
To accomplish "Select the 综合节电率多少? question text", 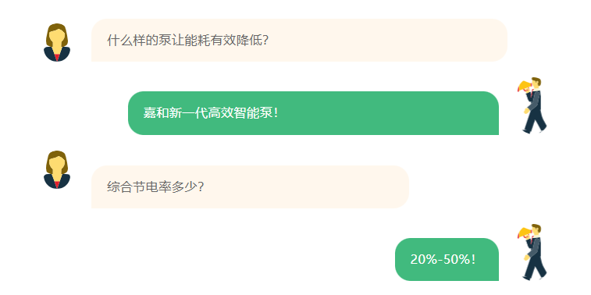I will (x=155, y=187).
